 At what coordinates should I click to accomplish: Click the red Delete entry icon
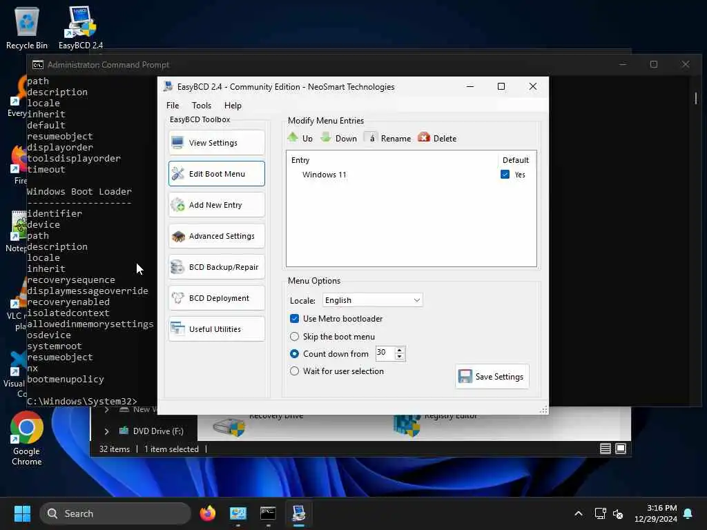pyautogui.click(x=424, y=137)
